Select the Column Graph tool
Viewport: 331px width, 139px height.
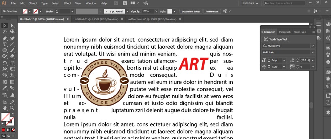pos(12,95)
